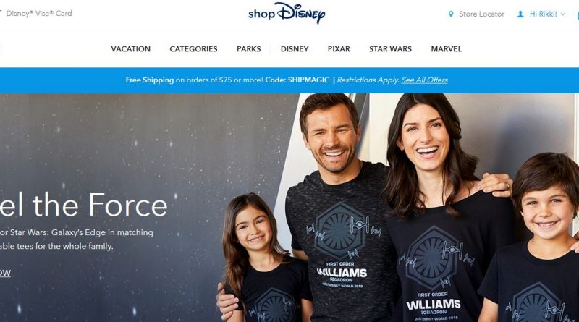Open the MARVEL menu
The image size is (579, 322).
(446, 48)
